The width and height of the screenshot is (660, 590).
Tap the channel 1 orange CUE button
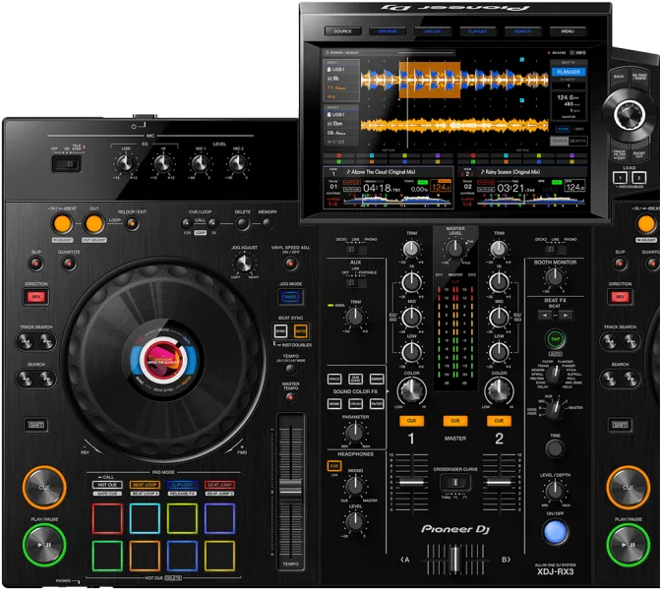(x=411, y=421)
